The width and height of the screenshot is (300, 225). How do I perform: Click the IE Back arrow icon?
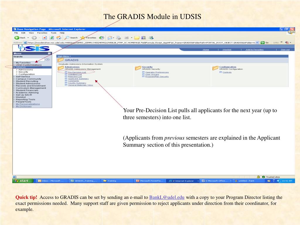coord(17,38)
